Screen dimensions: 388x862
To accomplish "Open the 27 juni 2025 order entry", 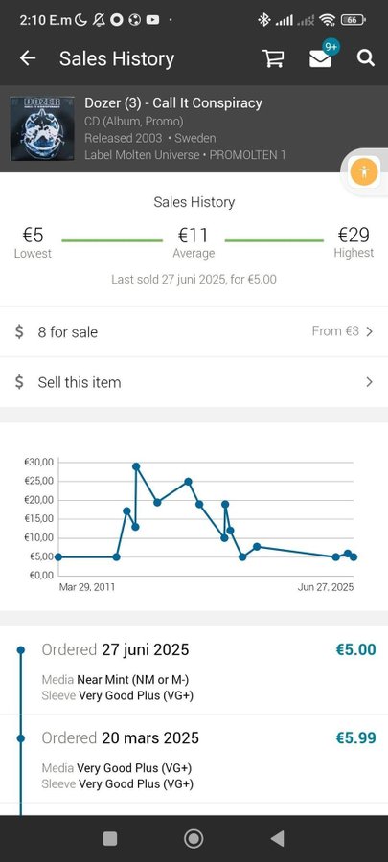I will coord(194,670).
